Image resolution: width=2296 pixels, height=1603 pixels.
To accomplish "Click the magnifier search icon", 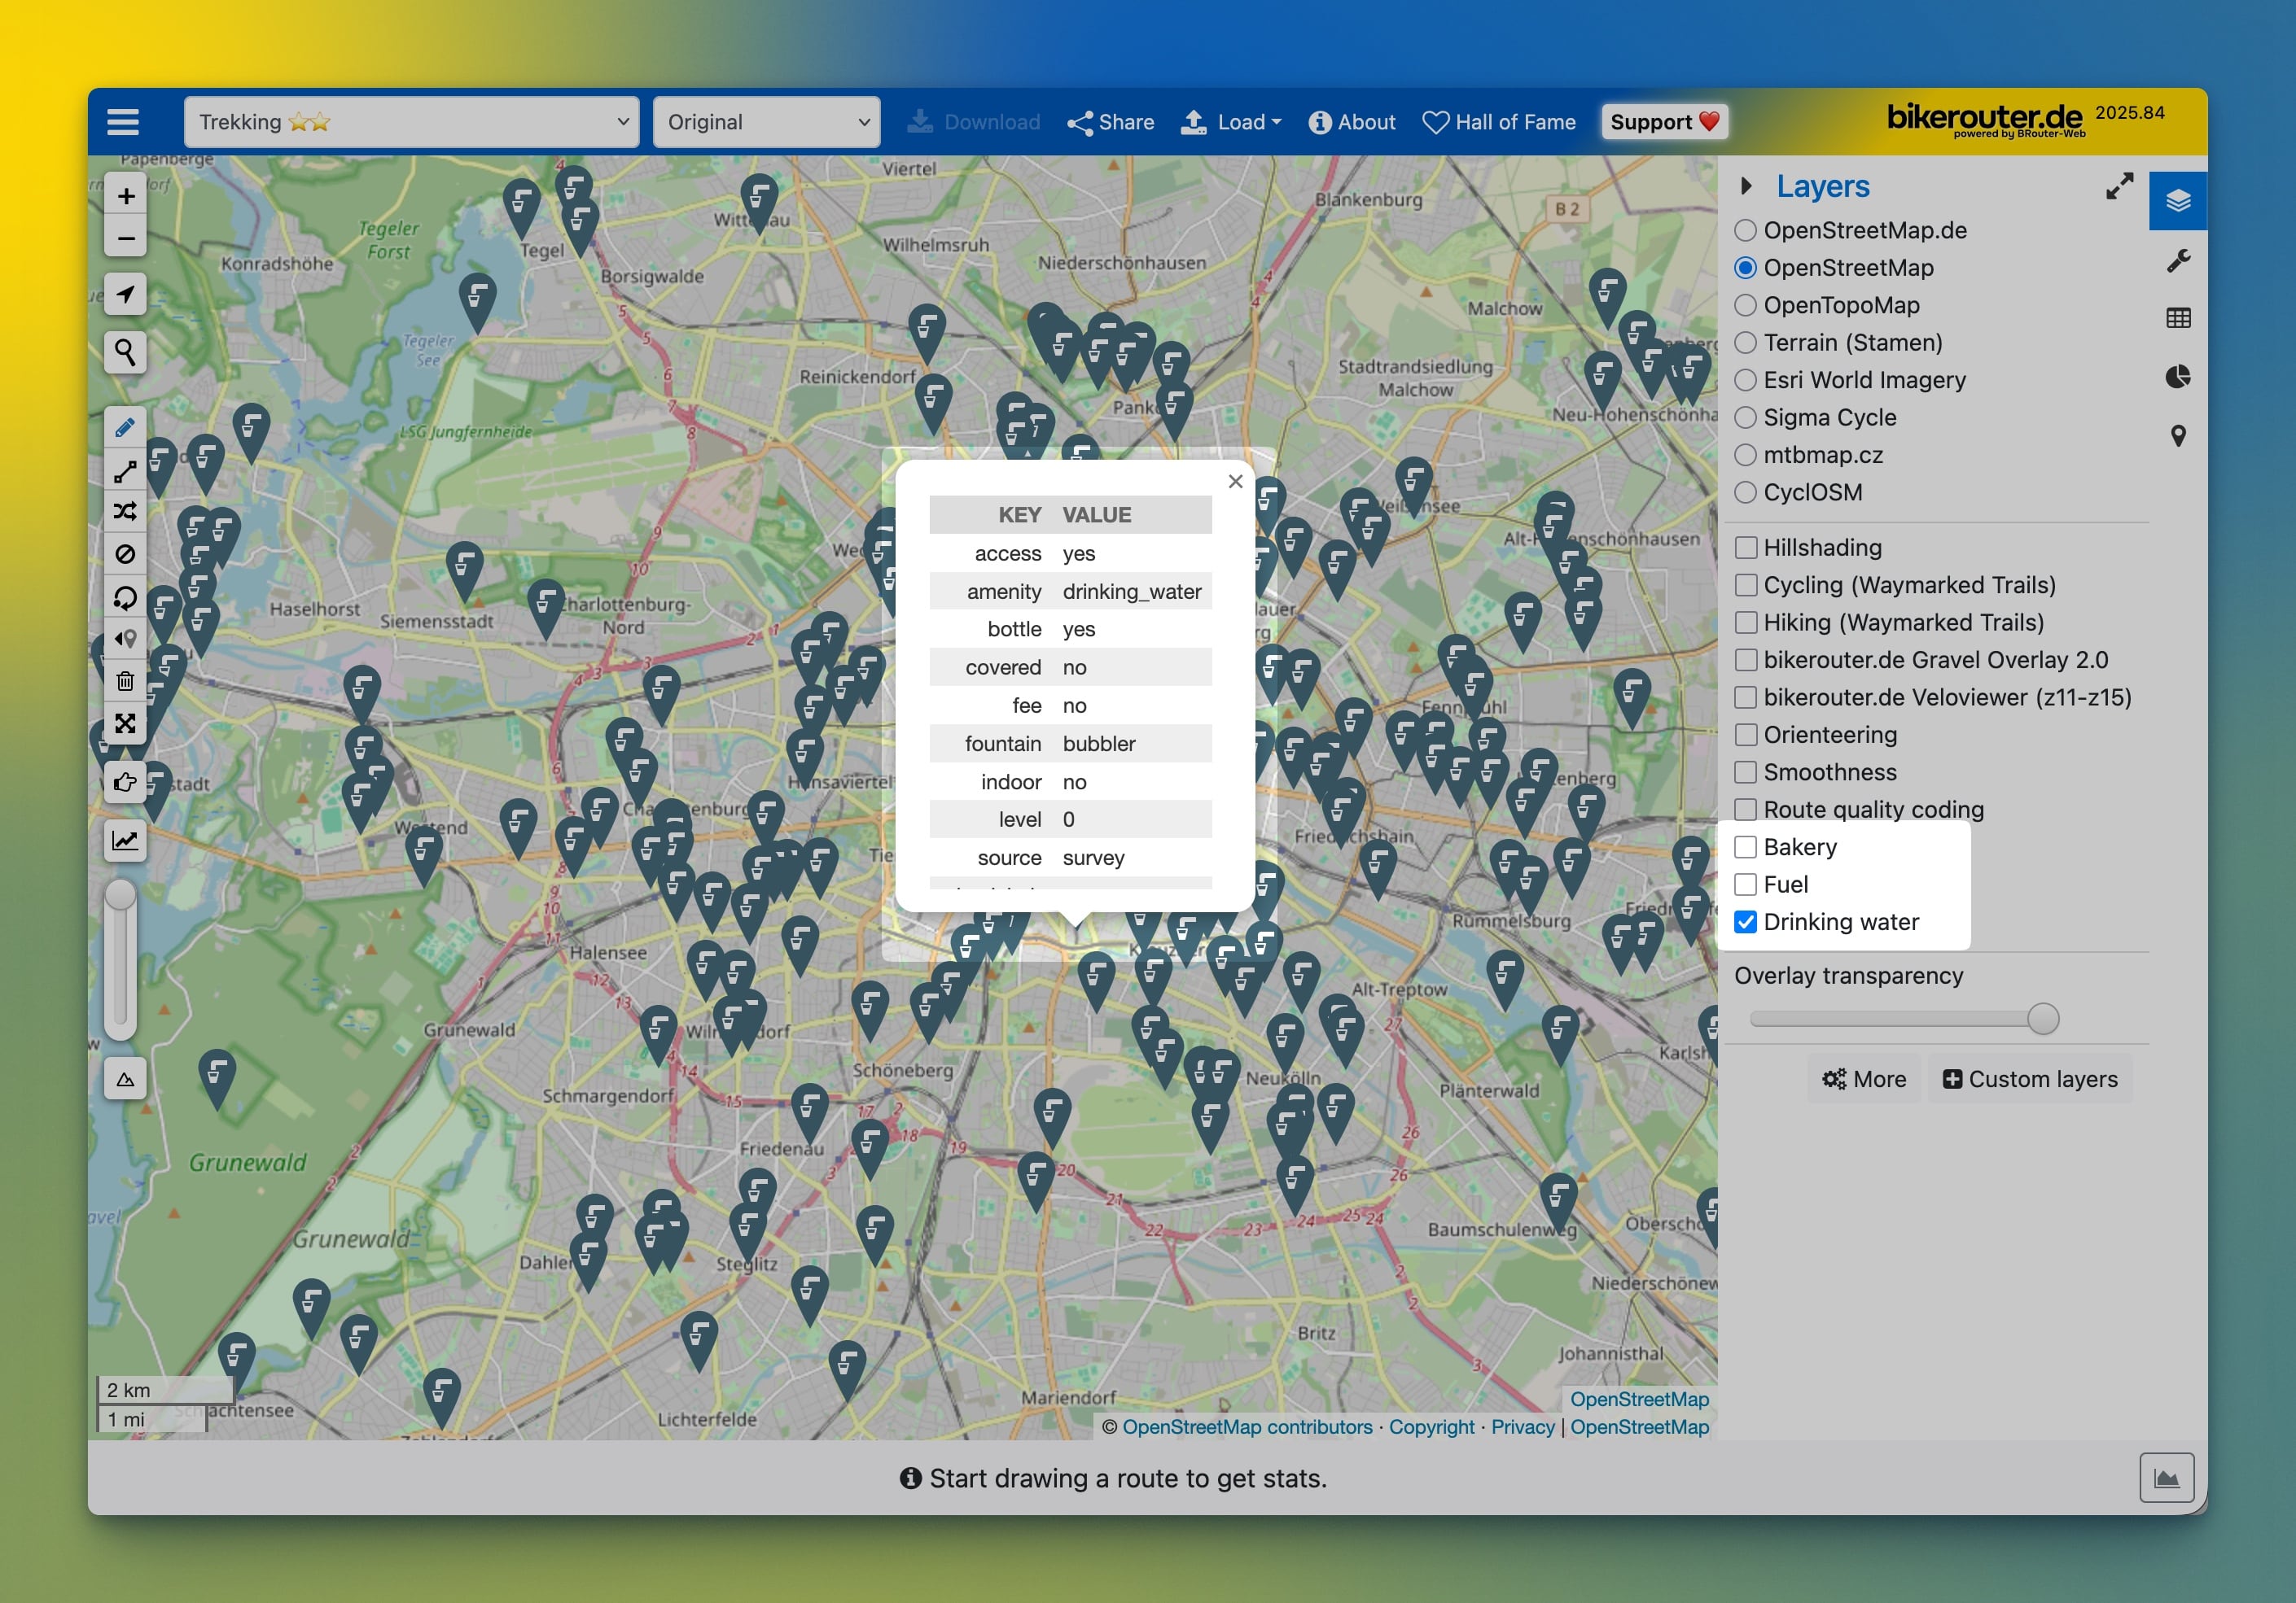I will coord(125,353).
